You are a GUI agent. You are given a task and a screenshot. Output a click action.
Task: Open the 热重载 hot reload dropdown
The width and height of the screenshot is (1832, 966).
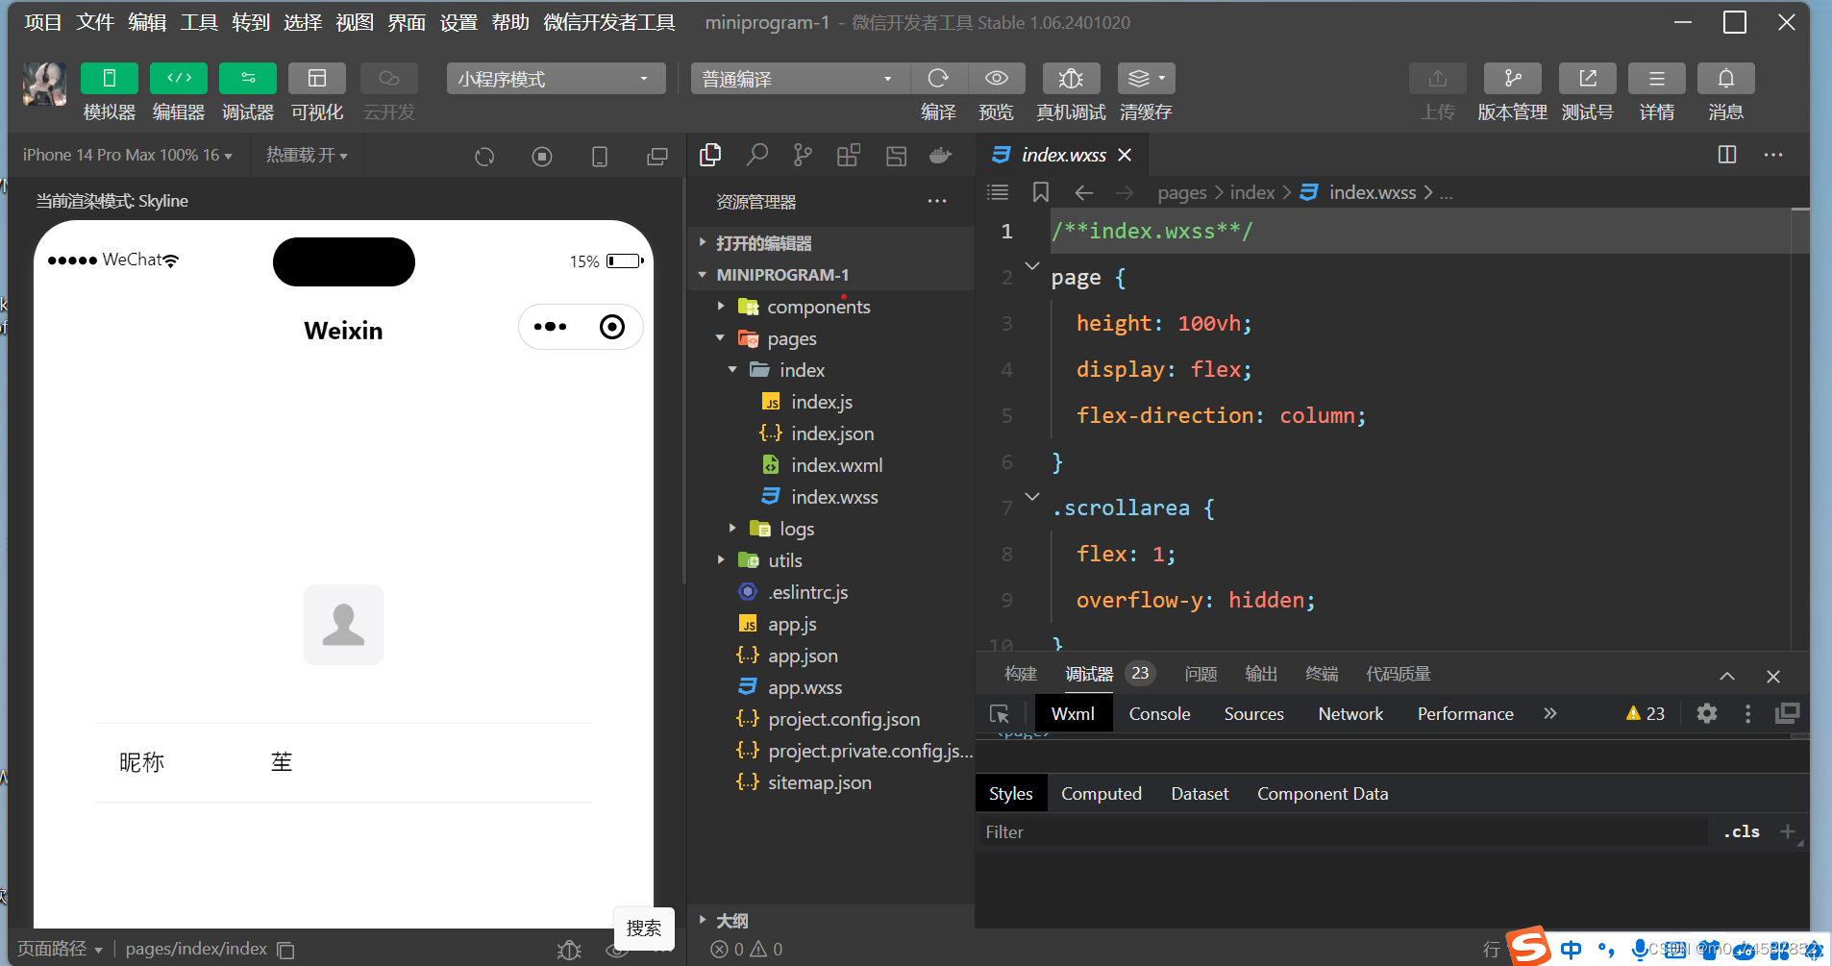[x=307, y=155]
